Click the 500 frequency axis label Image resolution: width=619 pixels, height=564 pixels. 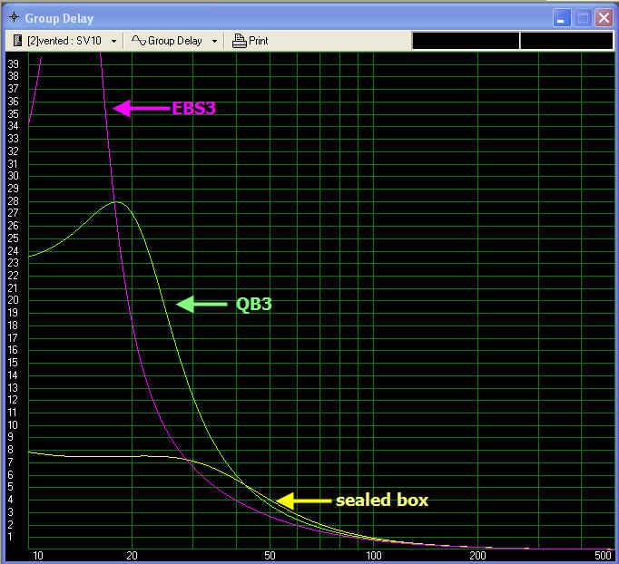pyautogui.click(x=603, y=556)
